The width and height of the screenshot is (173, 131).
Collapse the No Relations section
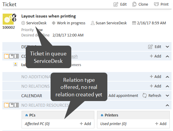[167, 86]
